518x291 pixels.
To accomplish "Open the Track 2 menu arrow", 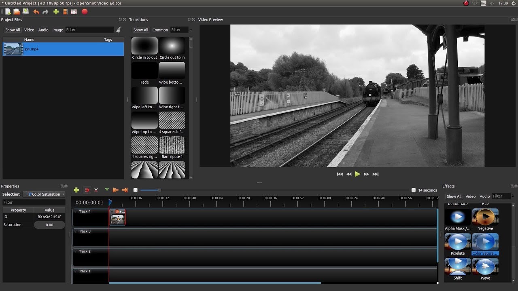I will click(75, 251).
